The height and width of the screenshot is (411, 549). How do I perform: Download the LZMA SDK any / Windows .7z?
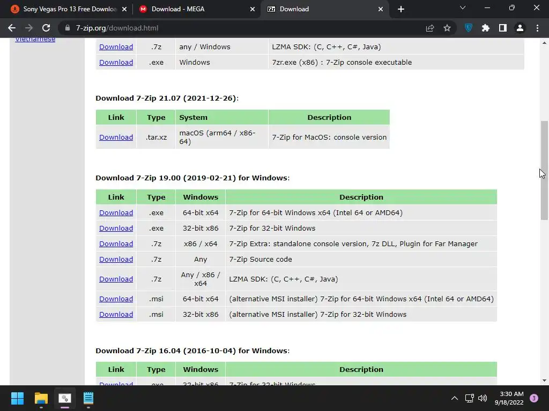click(x=116, y=47)
